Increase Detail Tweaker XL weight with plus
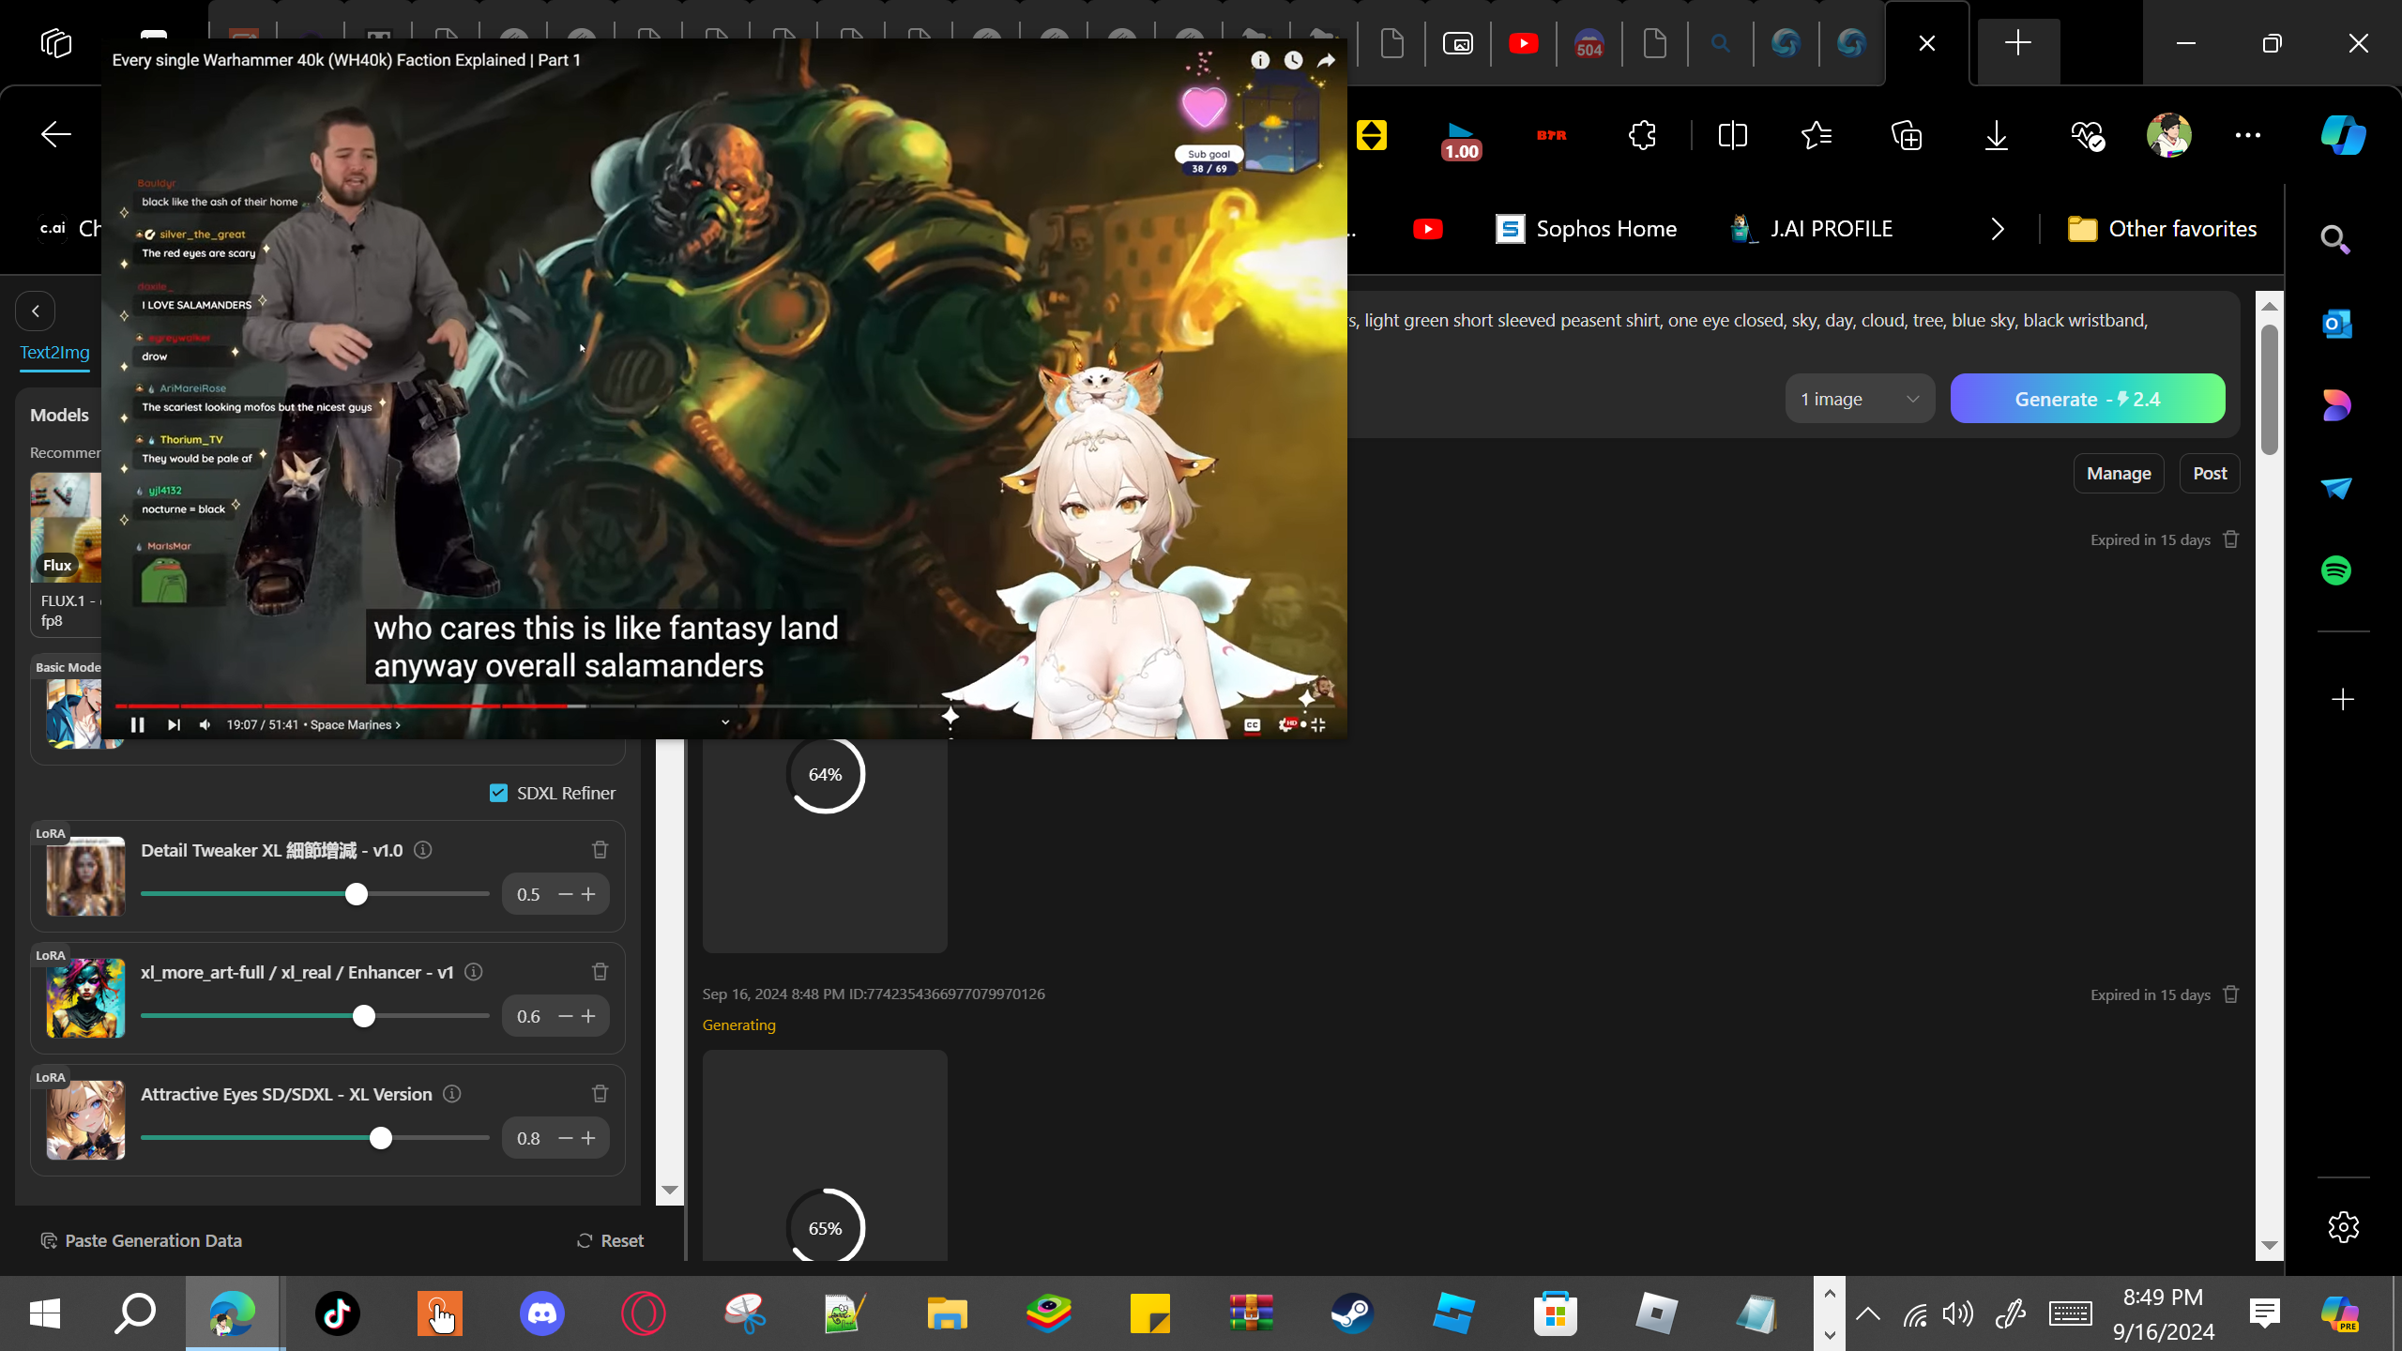The height and width of the screenshot is (1351, 2402). (x=588, y=894)
